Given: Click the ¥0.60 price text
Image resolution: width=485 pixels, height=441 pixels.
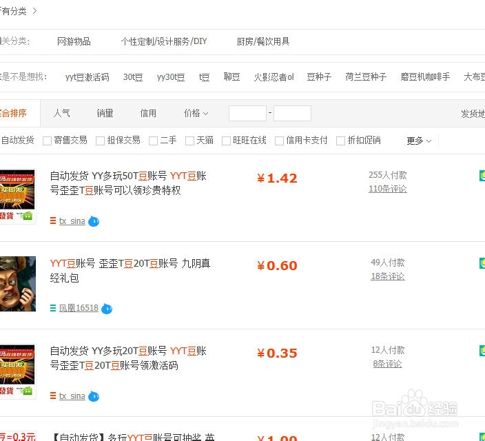Looking at the screenshot, I should 277,266.
